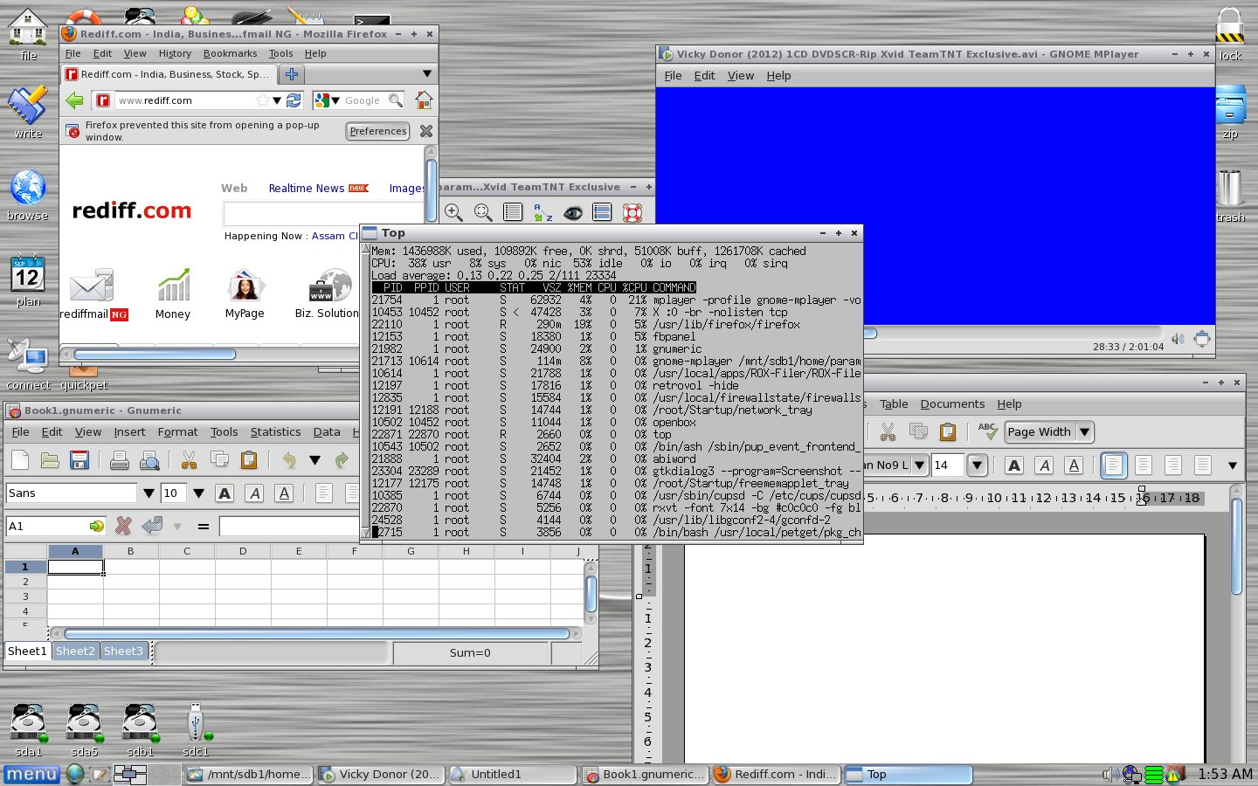This screenshot has height=786, width=1258.
Task: Click GNOME MPlayer volume speaker icon
Action: tap(1178, 339)
